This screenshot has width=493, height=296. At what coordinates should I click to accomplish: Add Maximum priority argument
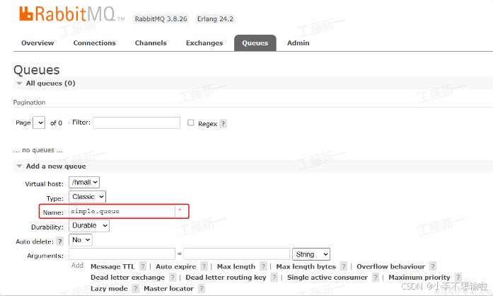pyautogui.click(x=419, y=278)
